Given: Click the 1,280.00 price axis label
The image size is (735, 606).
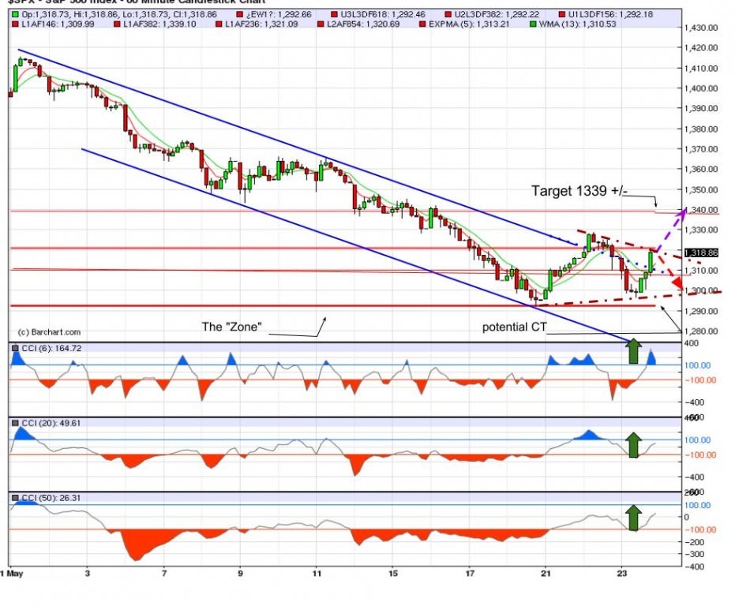Looking at the screenshot, I should (701, 331).
